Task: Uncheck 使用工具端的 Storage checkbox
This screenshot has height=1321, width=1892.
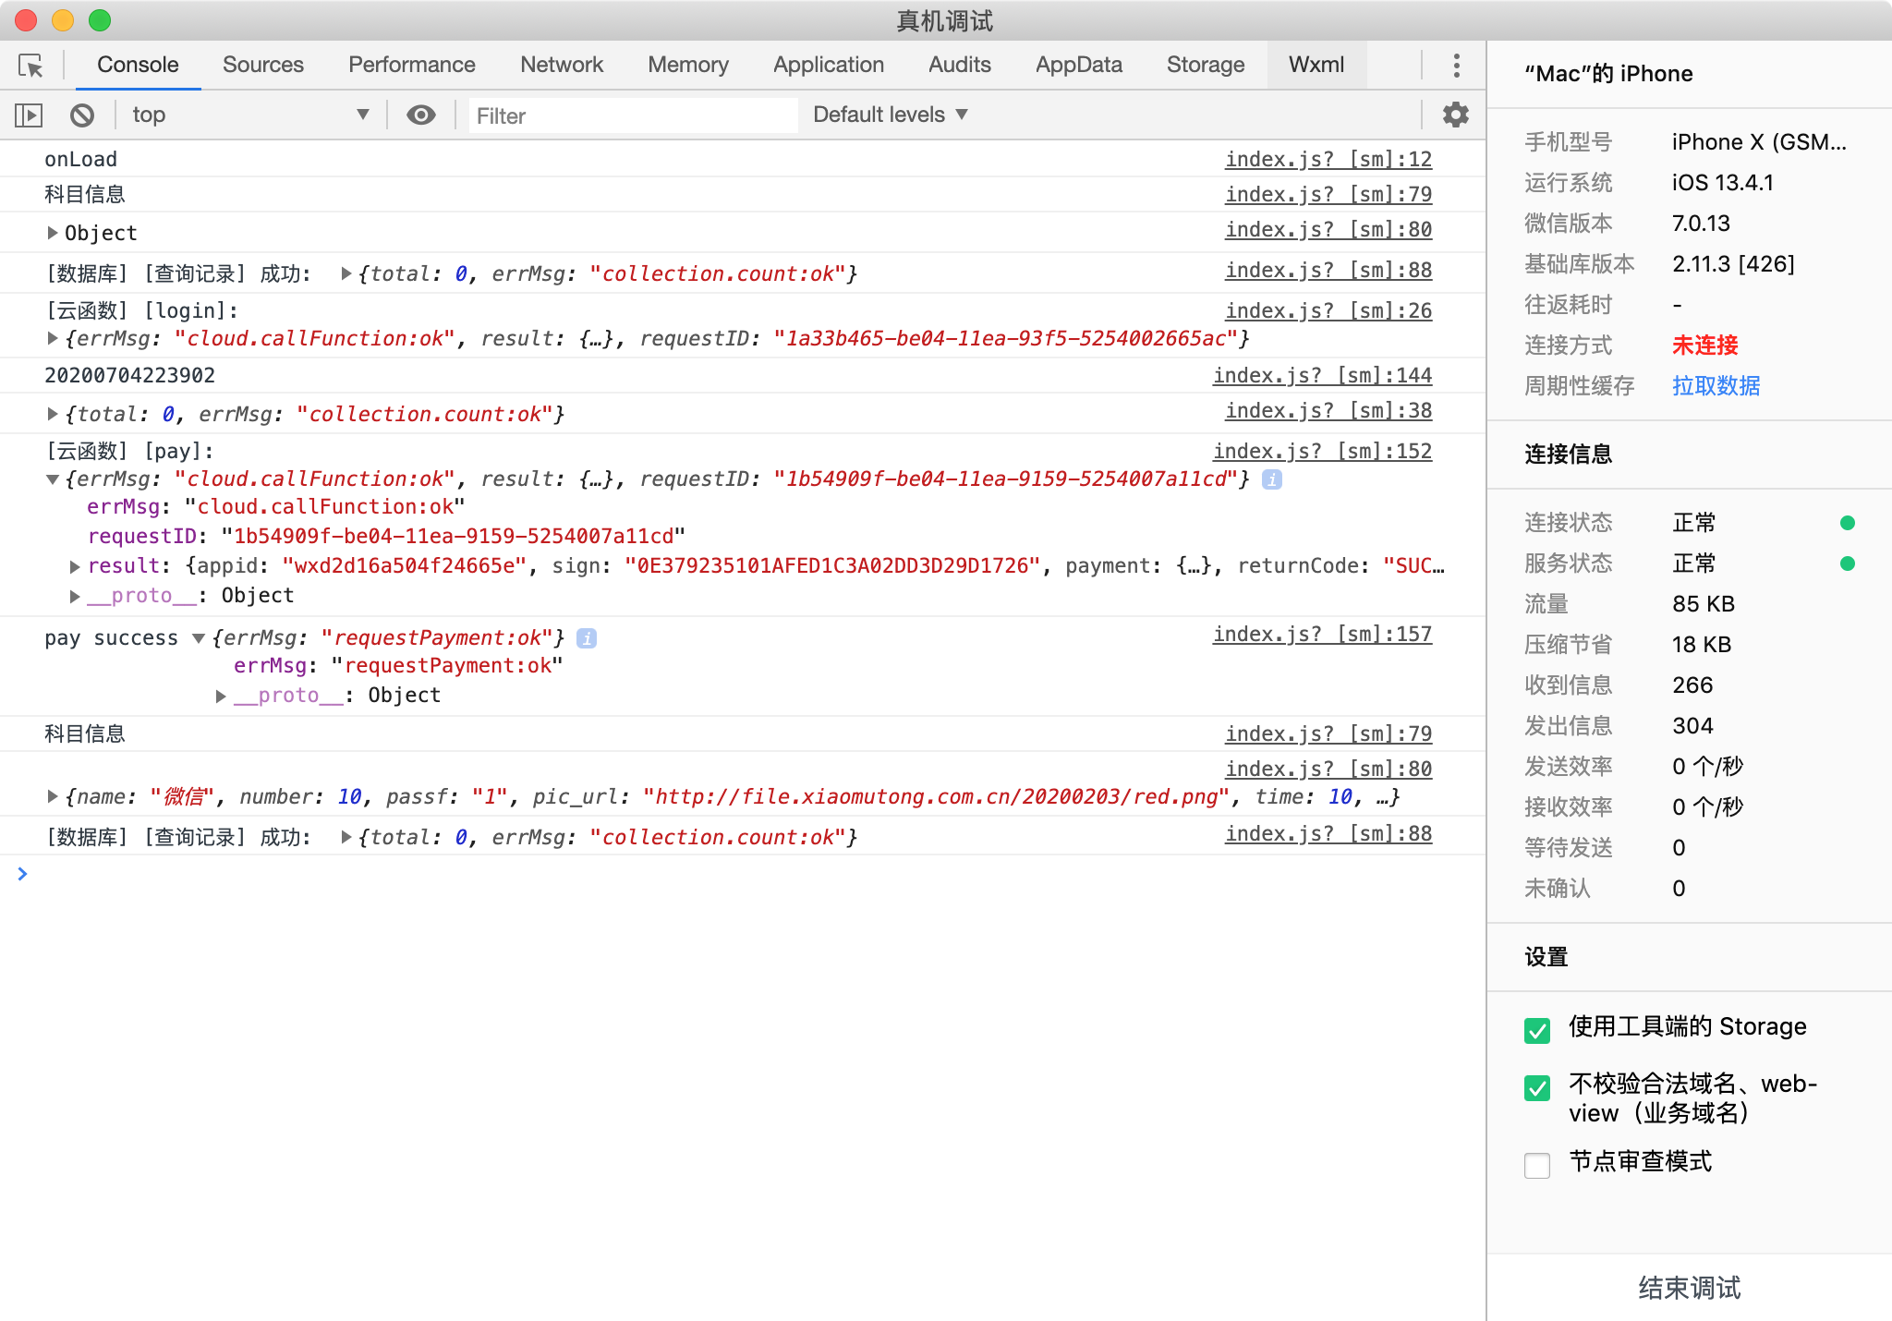Action: click(1537, 1030)
